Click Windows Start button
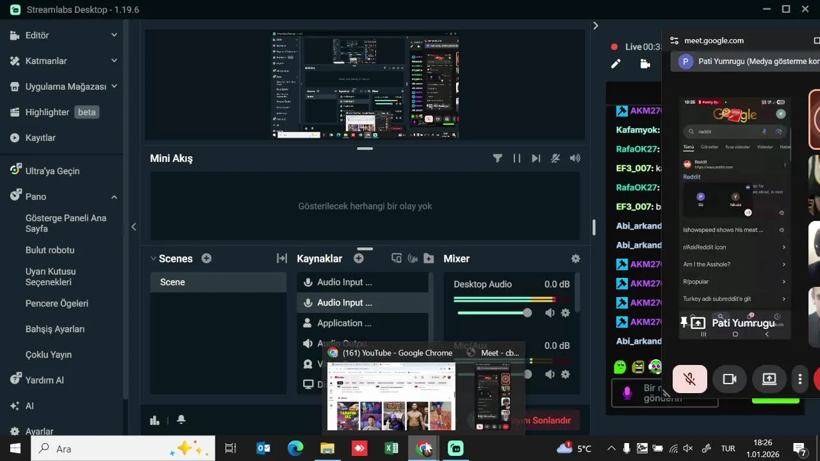 pyautogui.click(x=15, y=448)
